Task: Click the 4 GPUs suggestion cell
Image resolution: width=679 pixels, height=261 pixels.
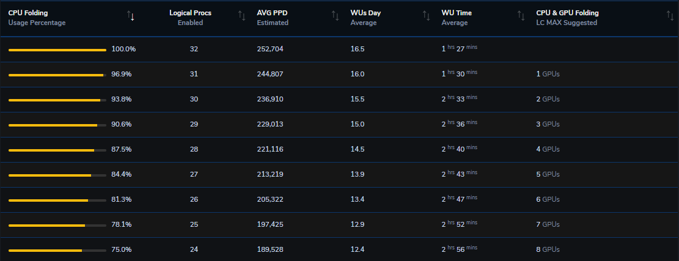Action: pyautogui.click(x=548, y=149)
